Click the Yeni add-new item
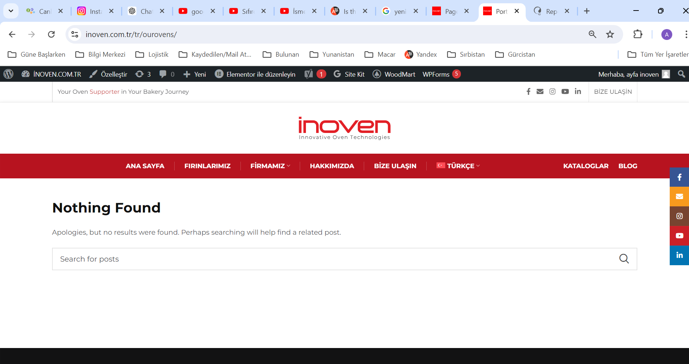This screenshot has height=364, width=689. (195, 74)
